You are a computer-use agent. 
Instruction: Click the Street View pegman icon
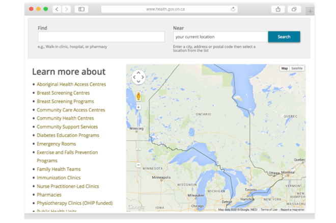[138, 96]
